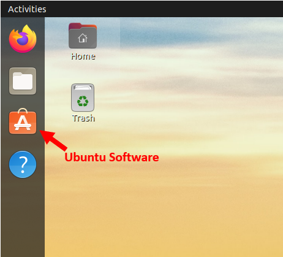Open the Help question mark icon
This screenshot has height=257, width=283.
tap(23, 164)
